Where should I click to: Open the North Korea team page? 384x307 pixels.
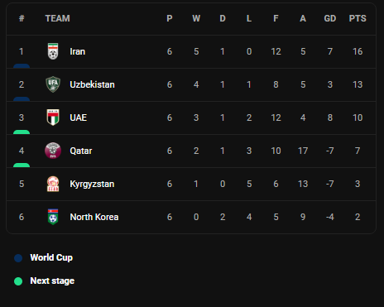tap(94, 217)
